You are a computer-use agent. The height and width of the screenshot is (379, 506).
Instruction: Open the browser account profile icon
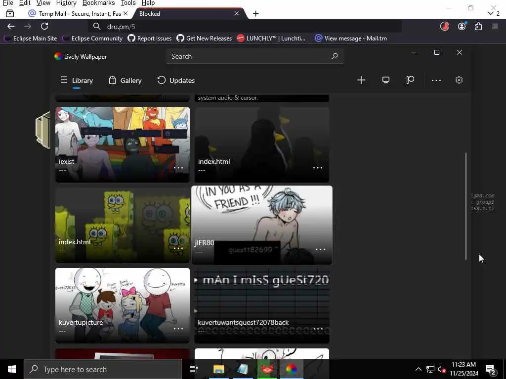(462, 27)
